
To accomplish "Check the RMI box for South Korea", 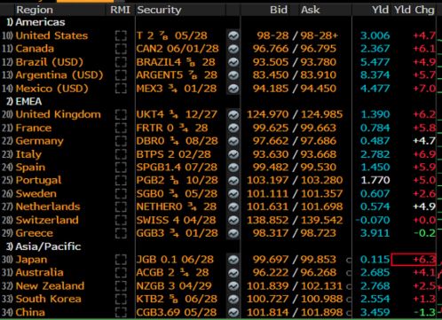I will (x=121, y=299).
